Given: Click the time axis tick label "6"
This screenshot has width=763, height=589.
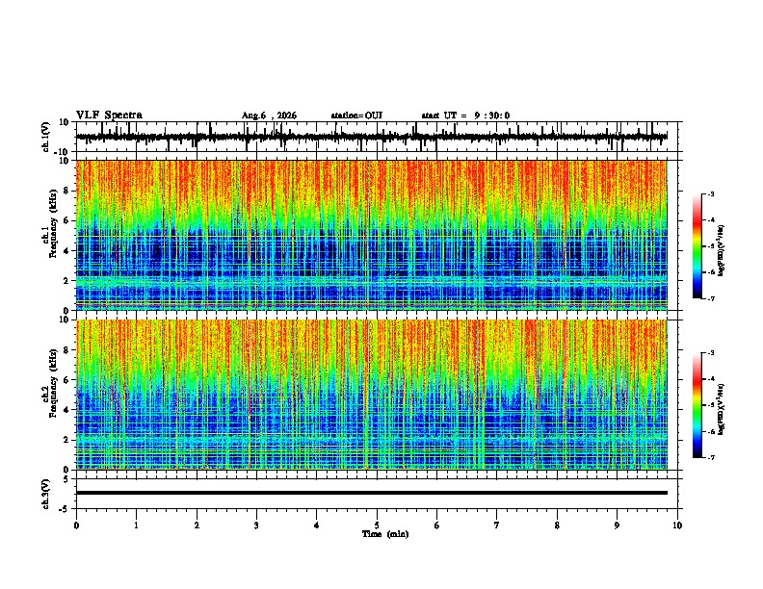Looking at the screenshot, I should (x=437, y=525).
